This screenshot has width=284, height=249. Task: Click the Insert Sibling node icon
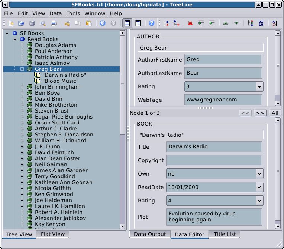click(166, 23)
